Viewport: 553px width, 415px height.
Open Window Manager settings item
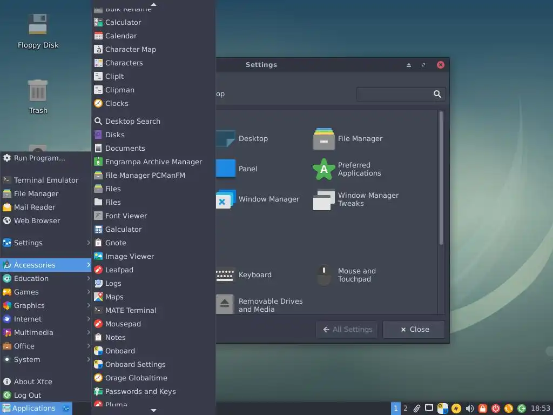(258, 199)
